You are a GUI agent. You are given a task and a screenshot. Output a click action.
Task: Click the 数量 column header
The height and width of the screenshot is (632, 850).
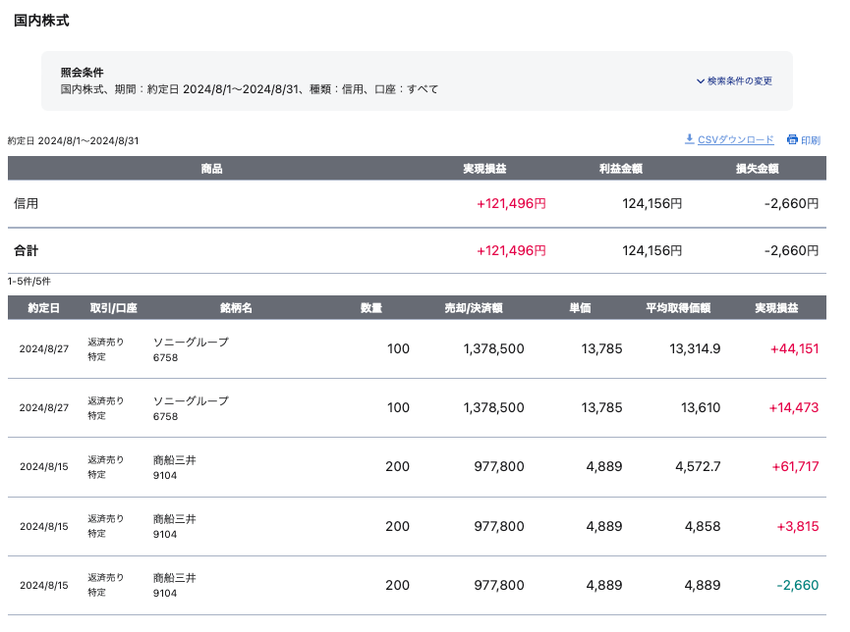coord(371,308)
